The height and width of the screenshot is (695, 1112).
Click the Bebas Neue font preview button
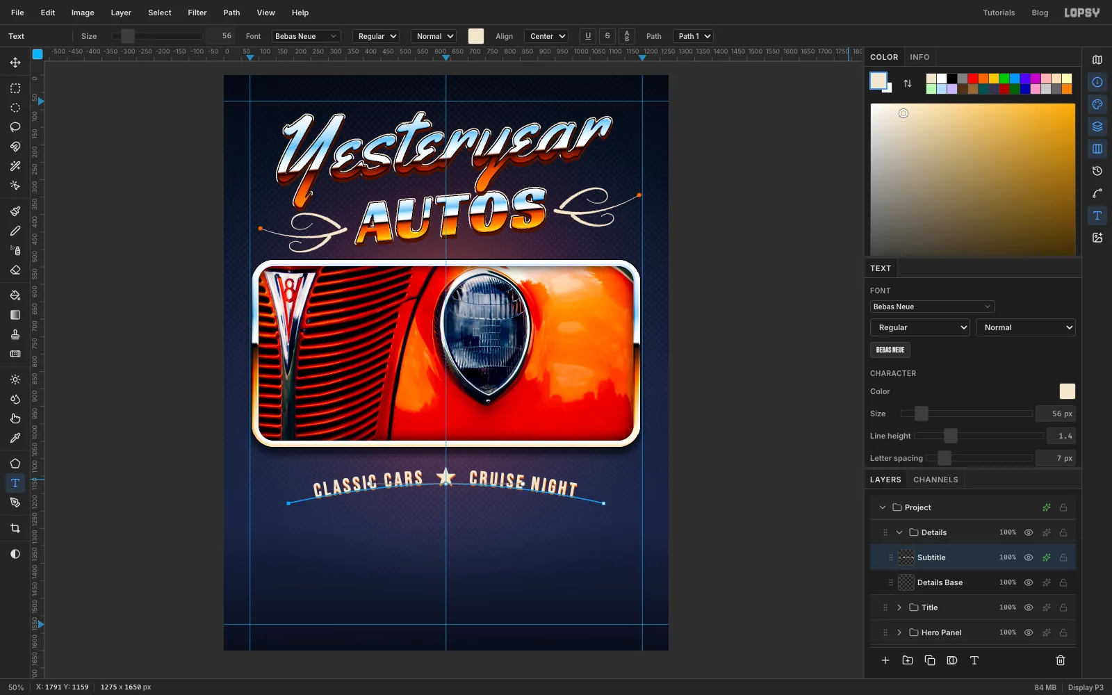click(890, 350)
